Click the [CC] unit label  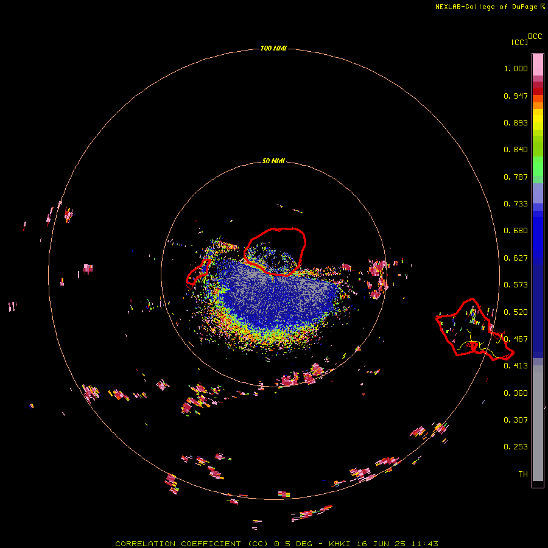(519, 42)
